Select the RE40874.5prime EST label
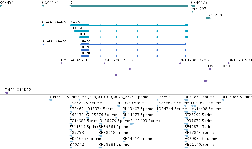The height and width of the screenshot is (149, 252). point(200,127)
